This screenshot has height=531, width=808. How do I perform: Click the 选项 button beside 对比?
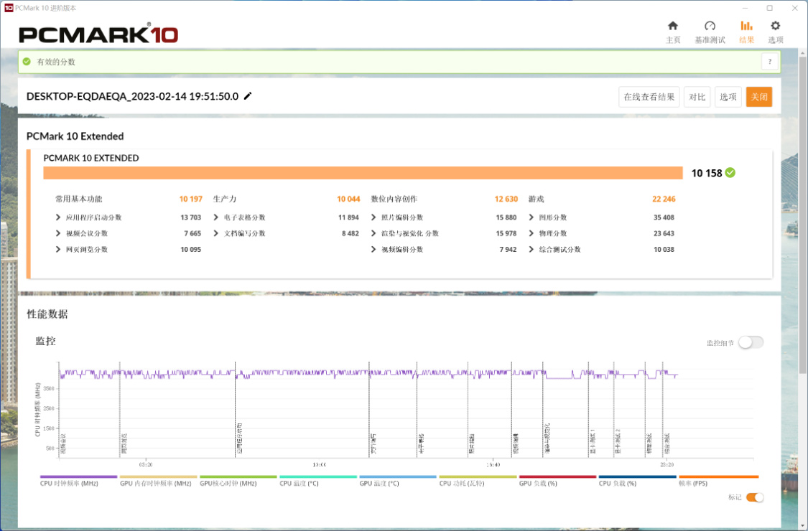click(x=728, y=97)
